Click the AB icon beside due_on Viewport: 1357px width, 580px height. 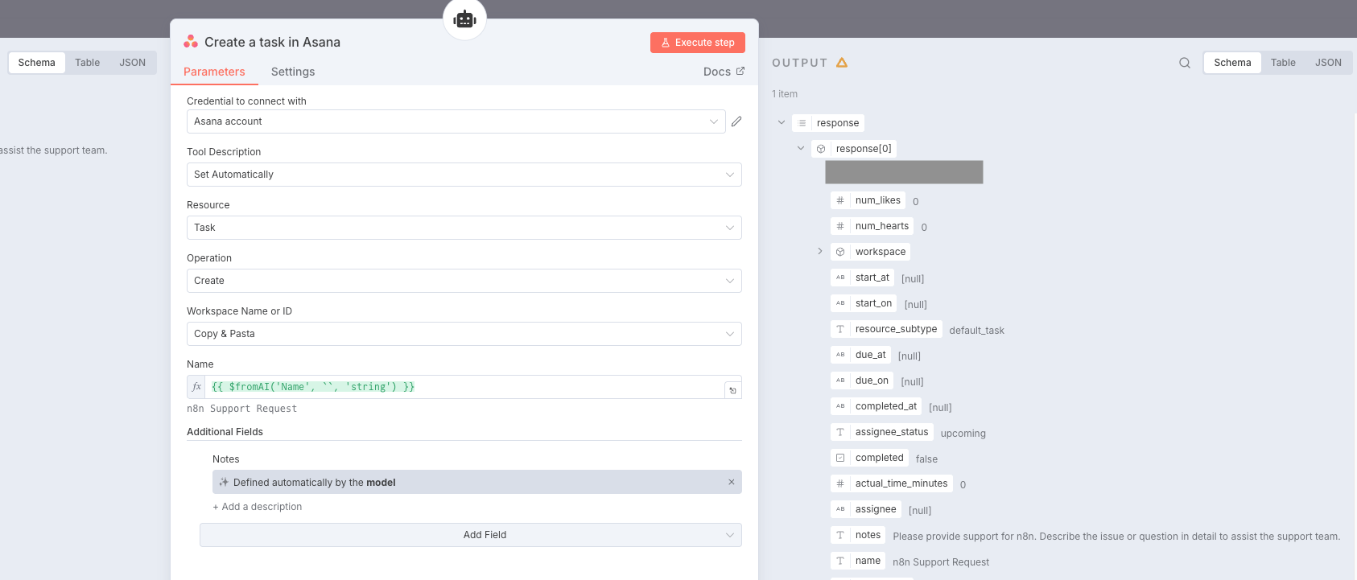tap(840, 380)
